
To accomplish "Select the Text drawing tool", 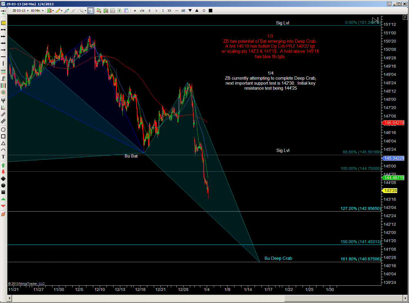I will point(3,157).
